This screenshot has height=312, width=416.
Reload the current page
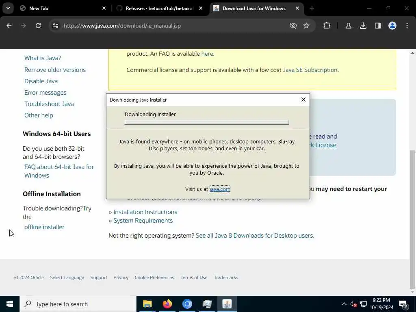tap(38, 26)
